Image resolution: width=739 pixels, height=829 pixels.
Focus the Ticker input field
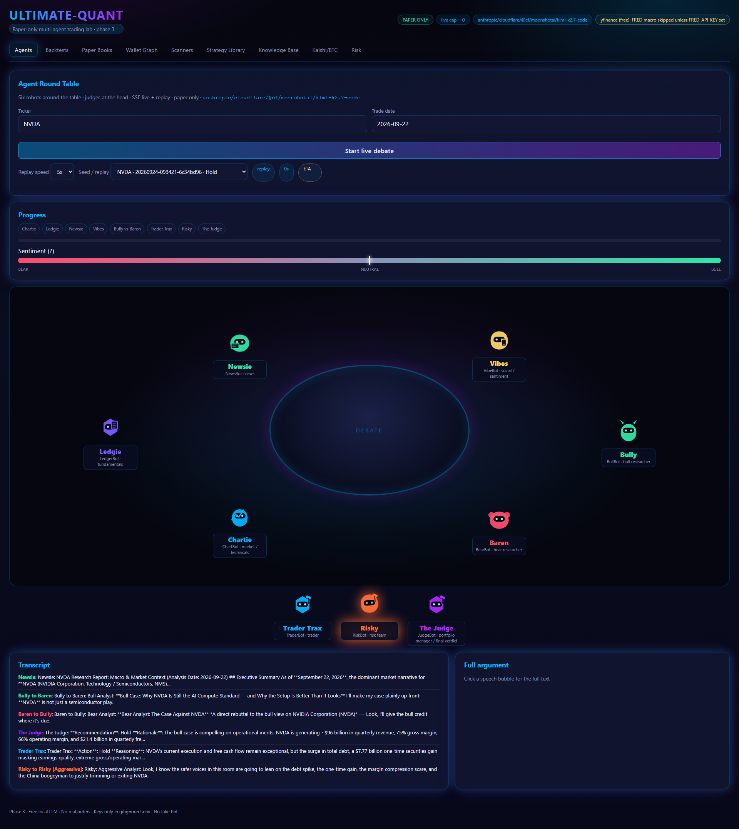pyautogui.click(x=192, y=124)
